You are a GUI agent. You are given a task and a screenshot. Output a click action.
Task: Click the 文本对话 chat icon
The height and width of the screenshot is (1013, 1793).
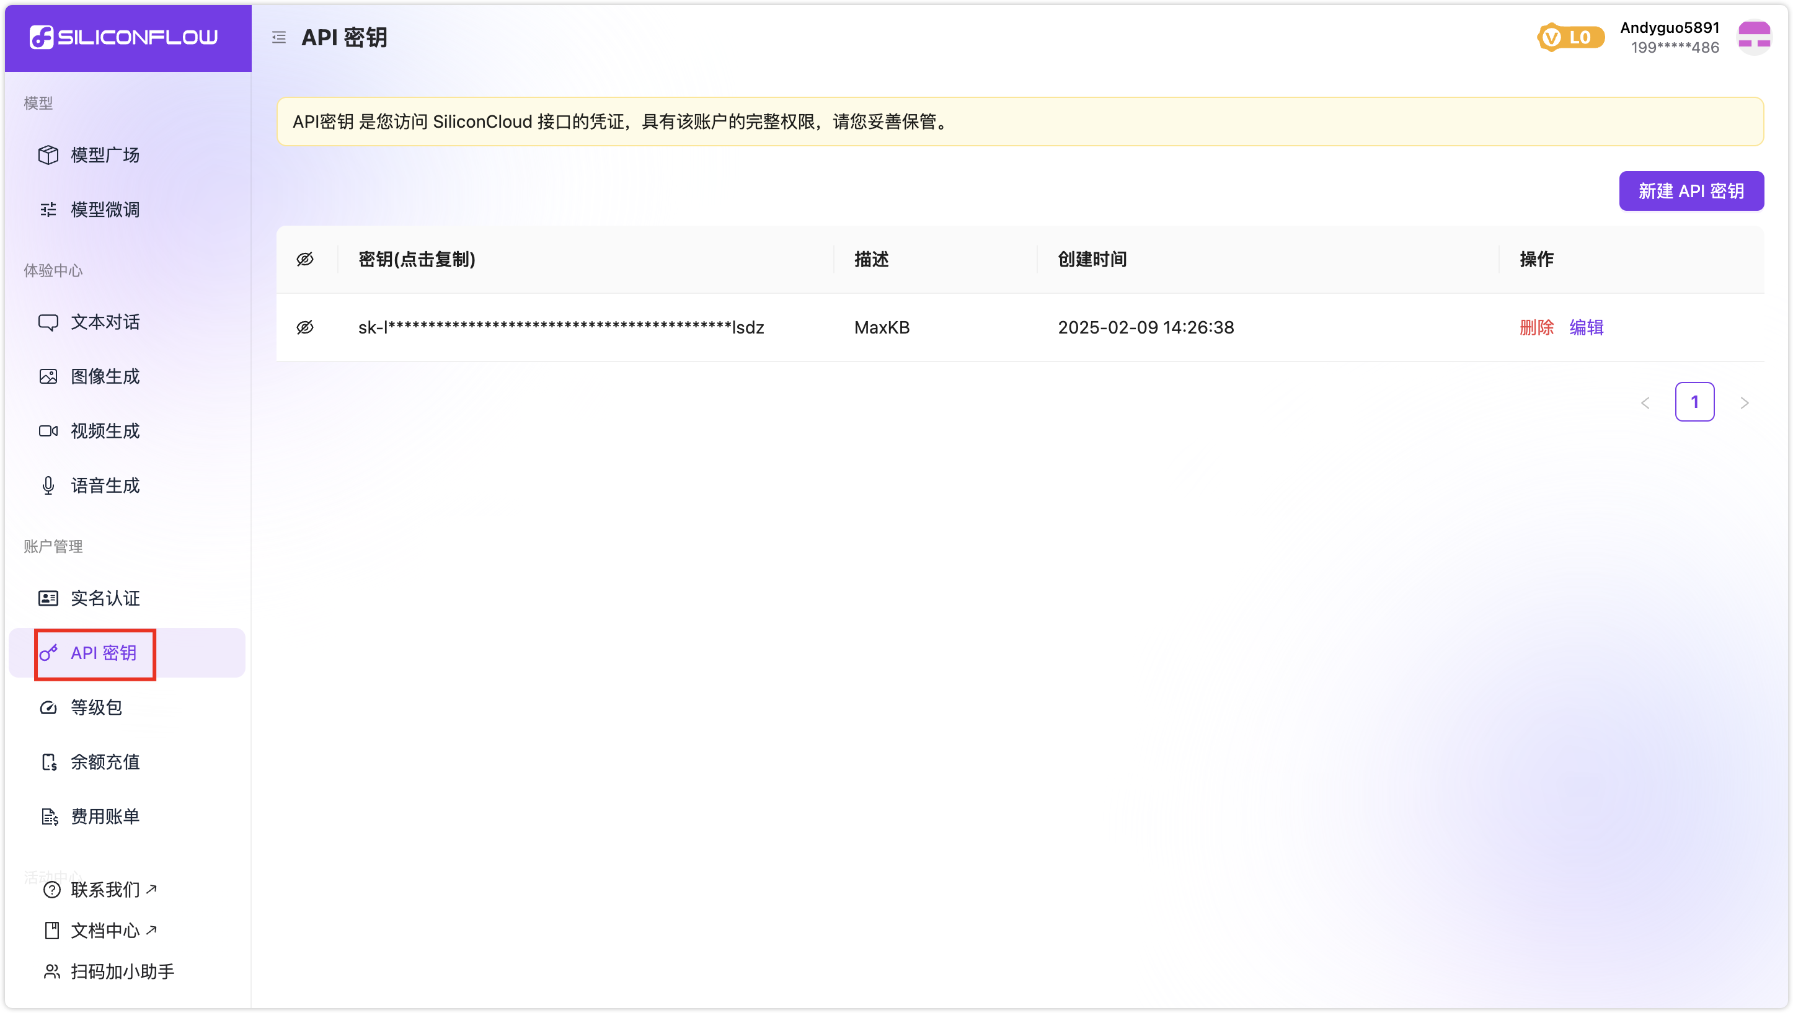tap(48, 322)
